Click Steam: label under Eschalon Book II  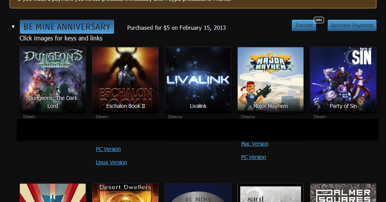click(102, 117)
